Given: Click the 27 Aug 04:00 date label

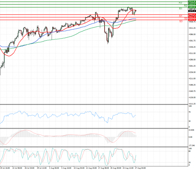Looking at the screenshot, I should (x=140, y=168).
